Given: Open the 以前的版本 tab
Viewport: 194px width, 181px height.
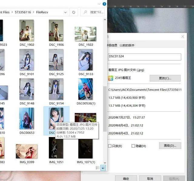Looking at the screenshot, I should point(127,45).
